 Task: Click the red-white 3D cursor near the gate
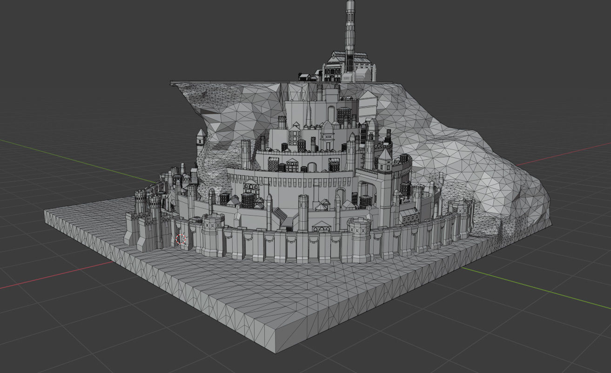pyautogui.click(x=181, y=239)
